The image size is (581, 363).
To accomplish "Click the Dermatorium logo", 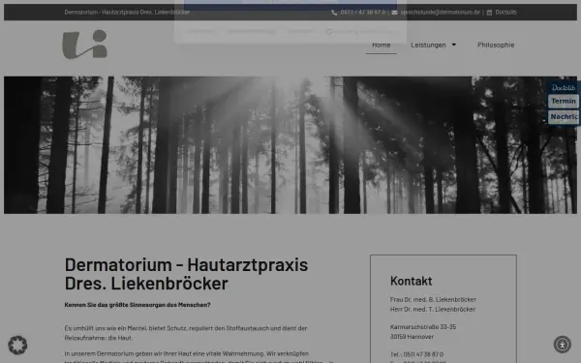I will [x=85, y=45].
